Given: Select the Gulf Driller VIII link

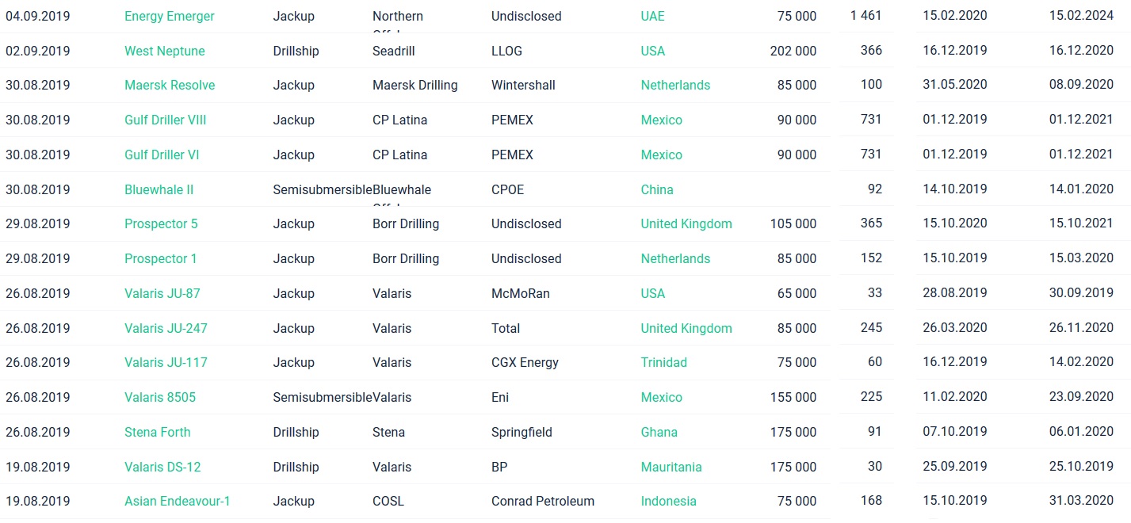Looking at the screenshot, I should 165,120.
